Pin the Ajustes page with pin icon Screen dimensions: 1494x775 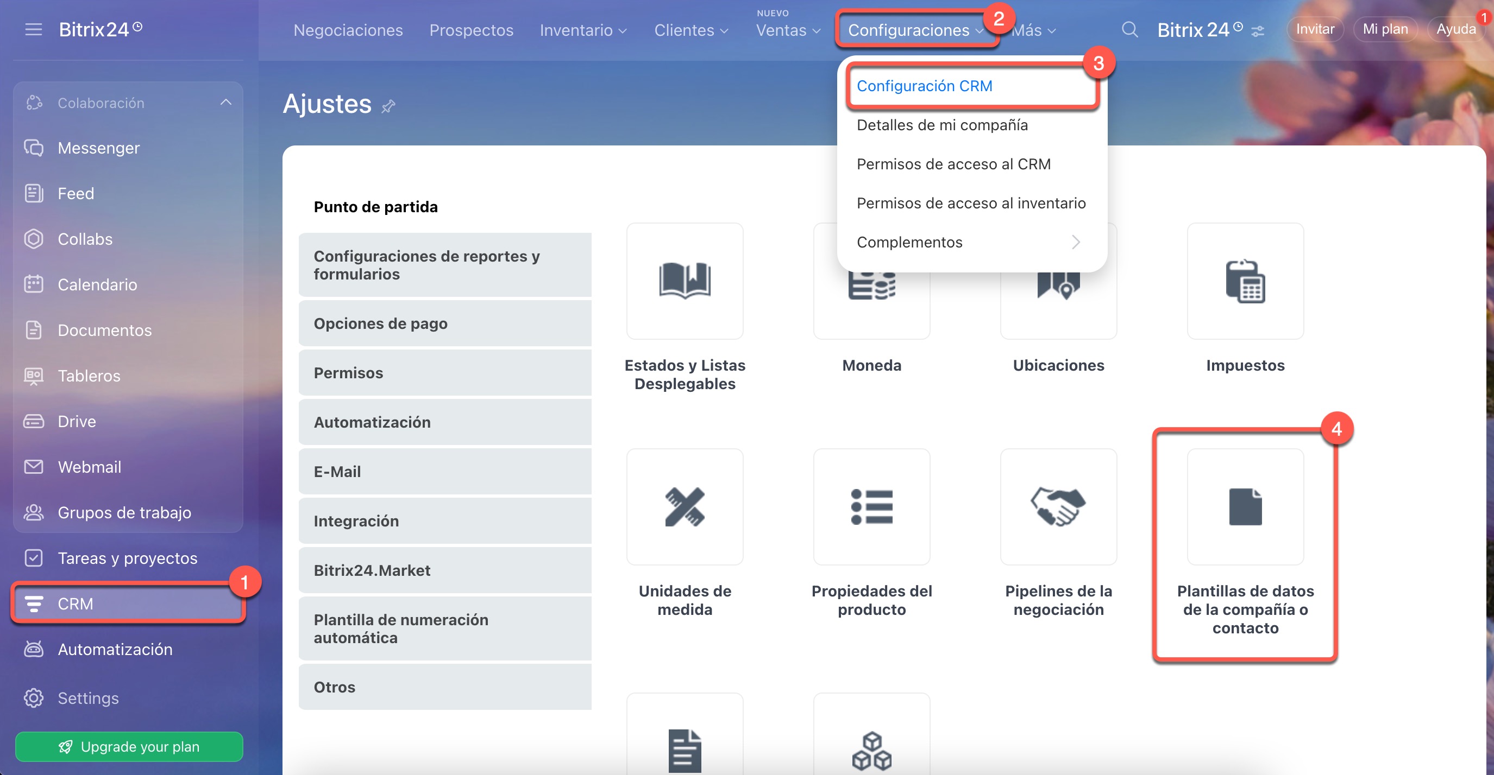388,106
